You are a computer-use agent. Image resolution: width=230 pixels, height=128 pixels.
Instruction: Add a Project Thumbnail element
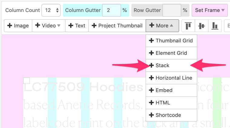click(x=117, y=26)
